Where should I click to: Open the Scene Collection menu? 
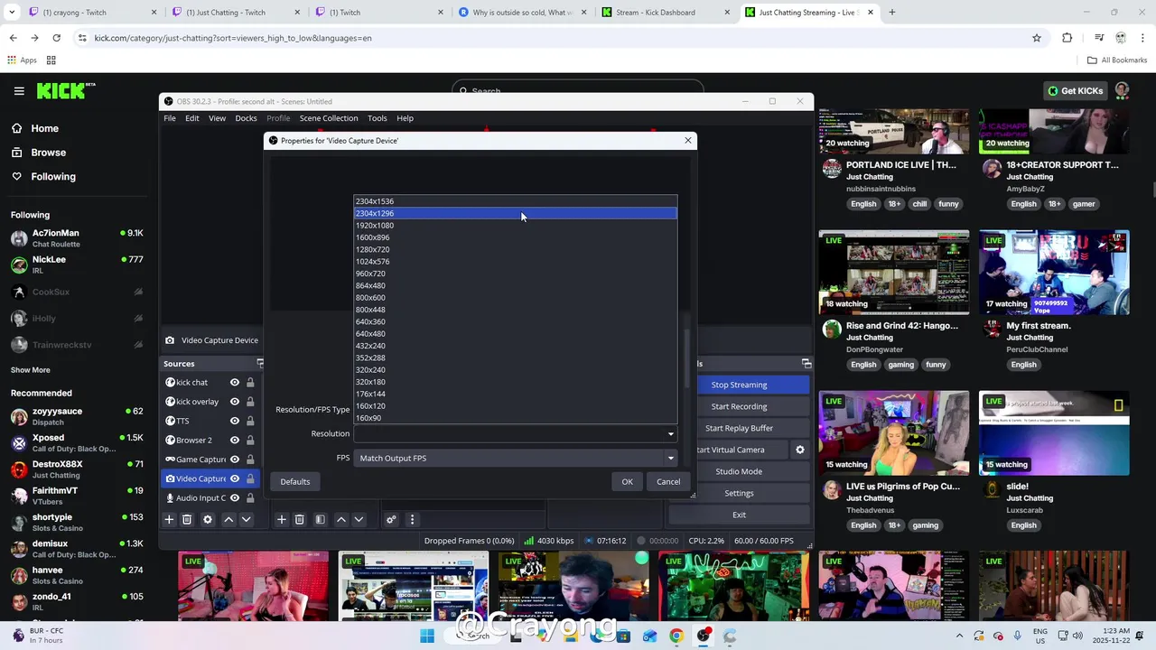(329, 118)
